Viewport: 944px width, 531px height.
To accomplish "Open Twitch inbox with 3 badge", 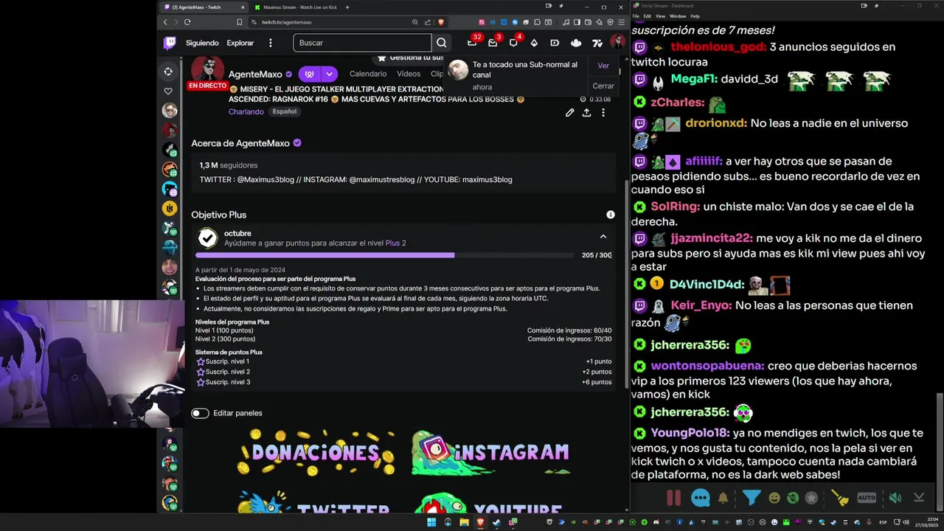I will click(x=493, y=43).
